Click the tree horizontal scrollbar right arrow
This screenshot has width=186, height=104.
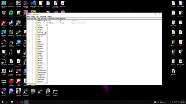tap(45, 84)
